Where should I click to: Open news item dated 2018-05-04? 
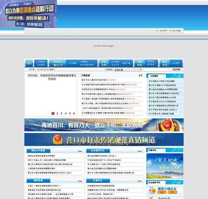108,113
